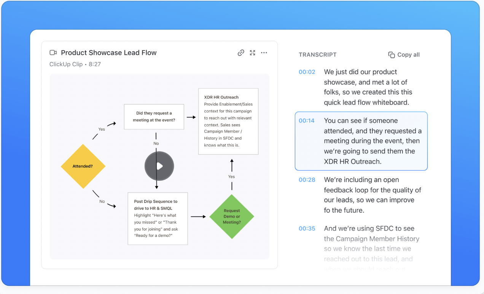Click the TRANSCRIPT heading
Screen dimensions: 484x294
click(x=318, y=55)
